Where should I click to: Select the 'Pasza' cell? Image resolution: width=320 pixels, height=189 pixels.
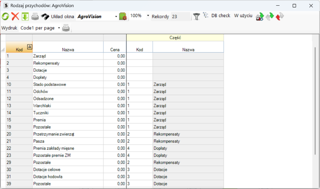68,141
